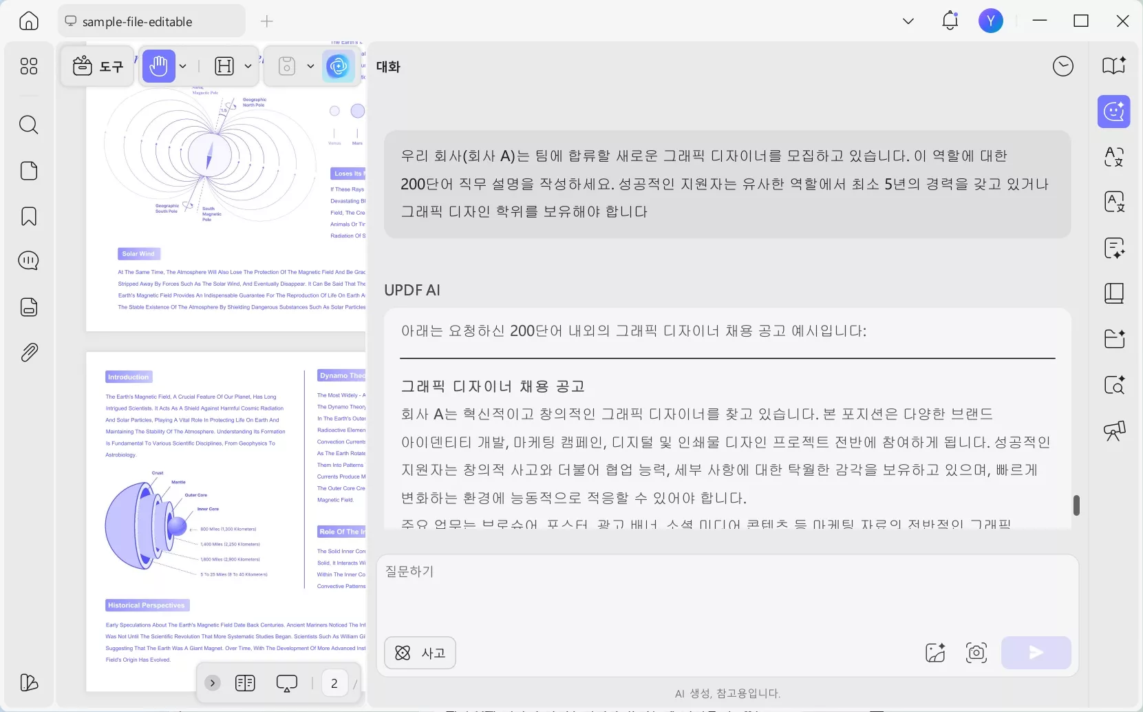Open the attachments panel (paperclip icon)
The width and height of the screenshot is (1143, 712).
[29, 352]
